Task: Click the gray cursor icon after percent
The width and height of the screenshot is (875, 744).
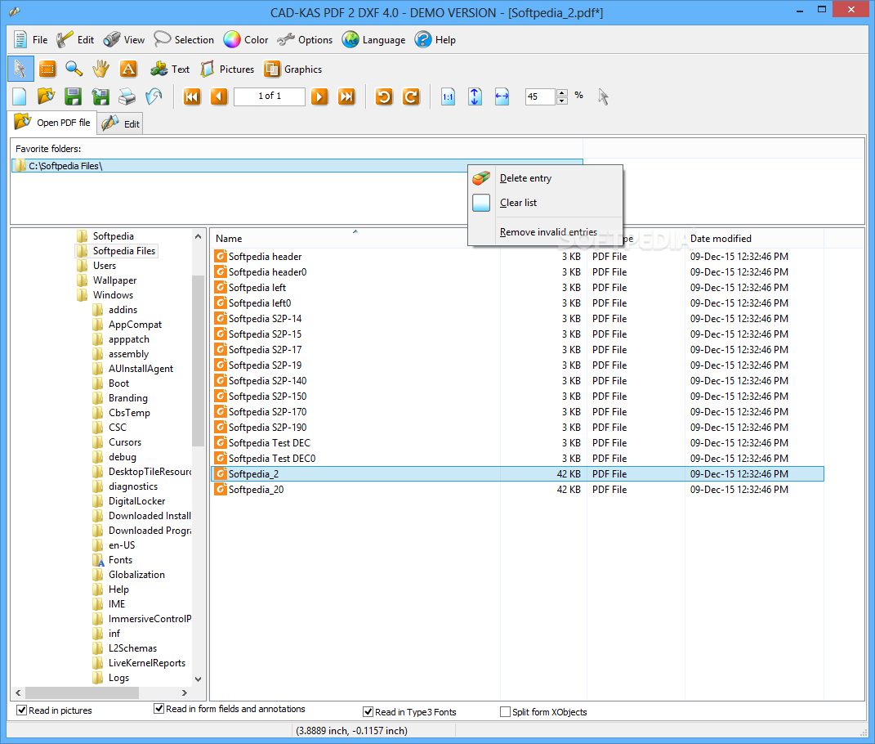Action: pyautogui.click(x=603, y=96)
